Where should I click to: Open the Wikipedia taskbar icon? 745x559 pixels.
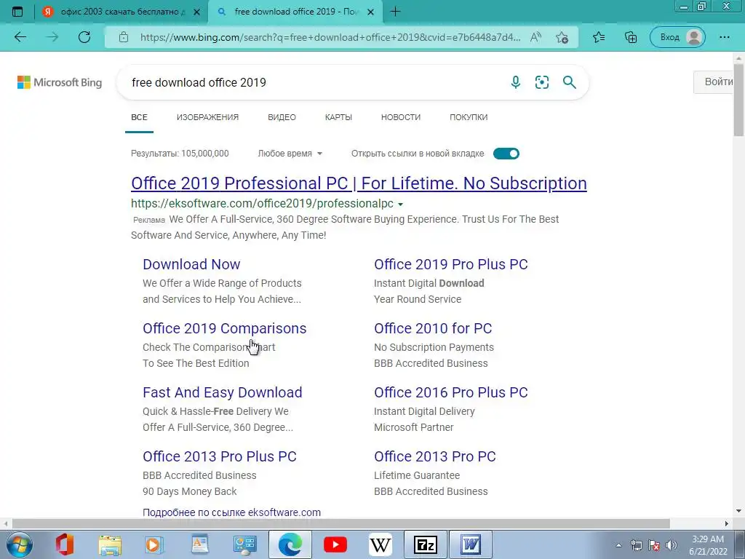coord(380,544)
